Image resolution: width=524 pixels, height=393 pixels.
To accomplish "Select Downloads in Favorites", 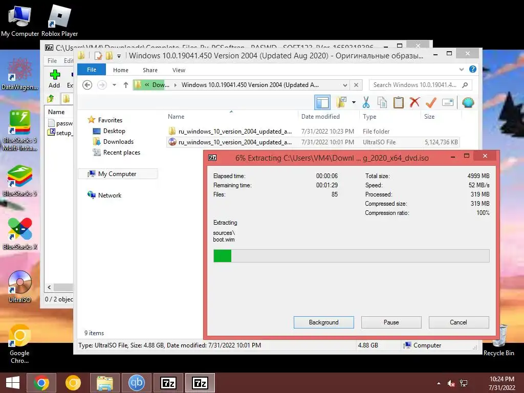I will (x=118, y=142).
